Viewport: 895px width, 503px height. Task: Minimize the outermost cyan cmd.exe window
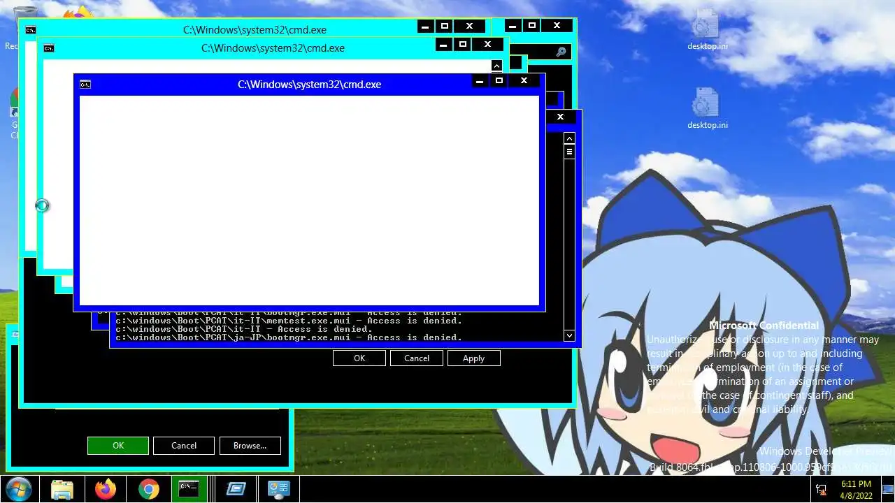coord(425,27)
